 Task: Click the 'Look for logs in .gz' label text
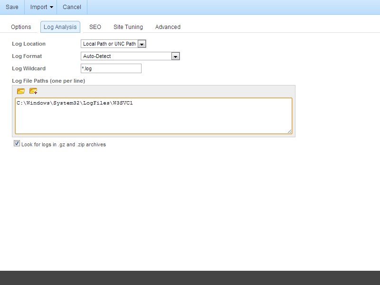[x=63, y=144]
